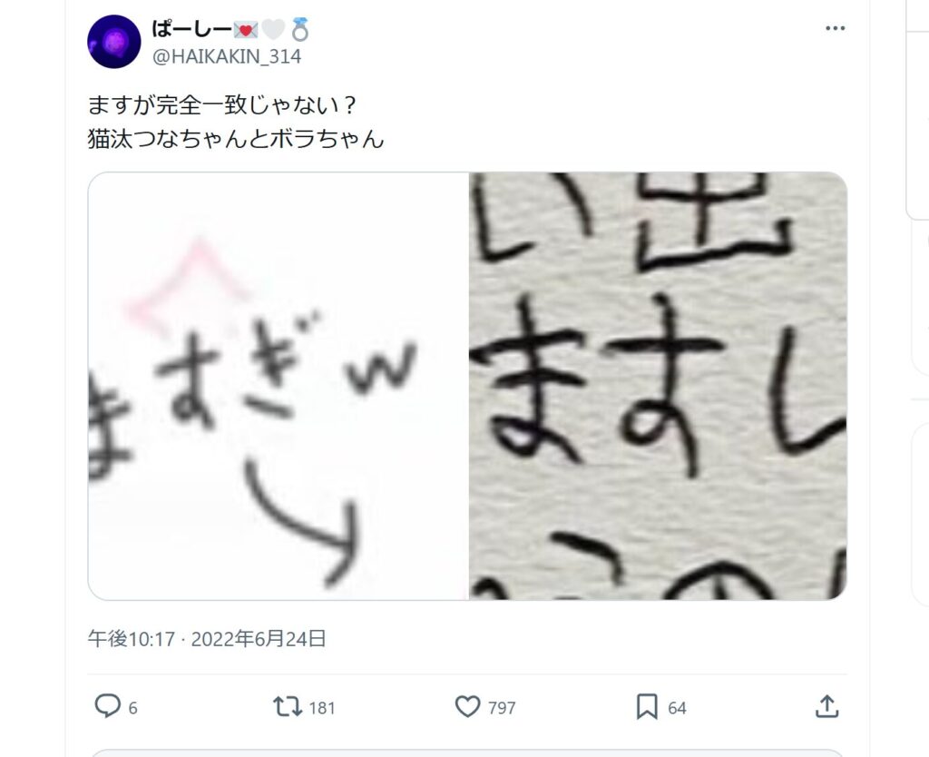Viewport: 929px width, 757px height.
Task: Open the right handwriting image on paper
Action: 659,386
